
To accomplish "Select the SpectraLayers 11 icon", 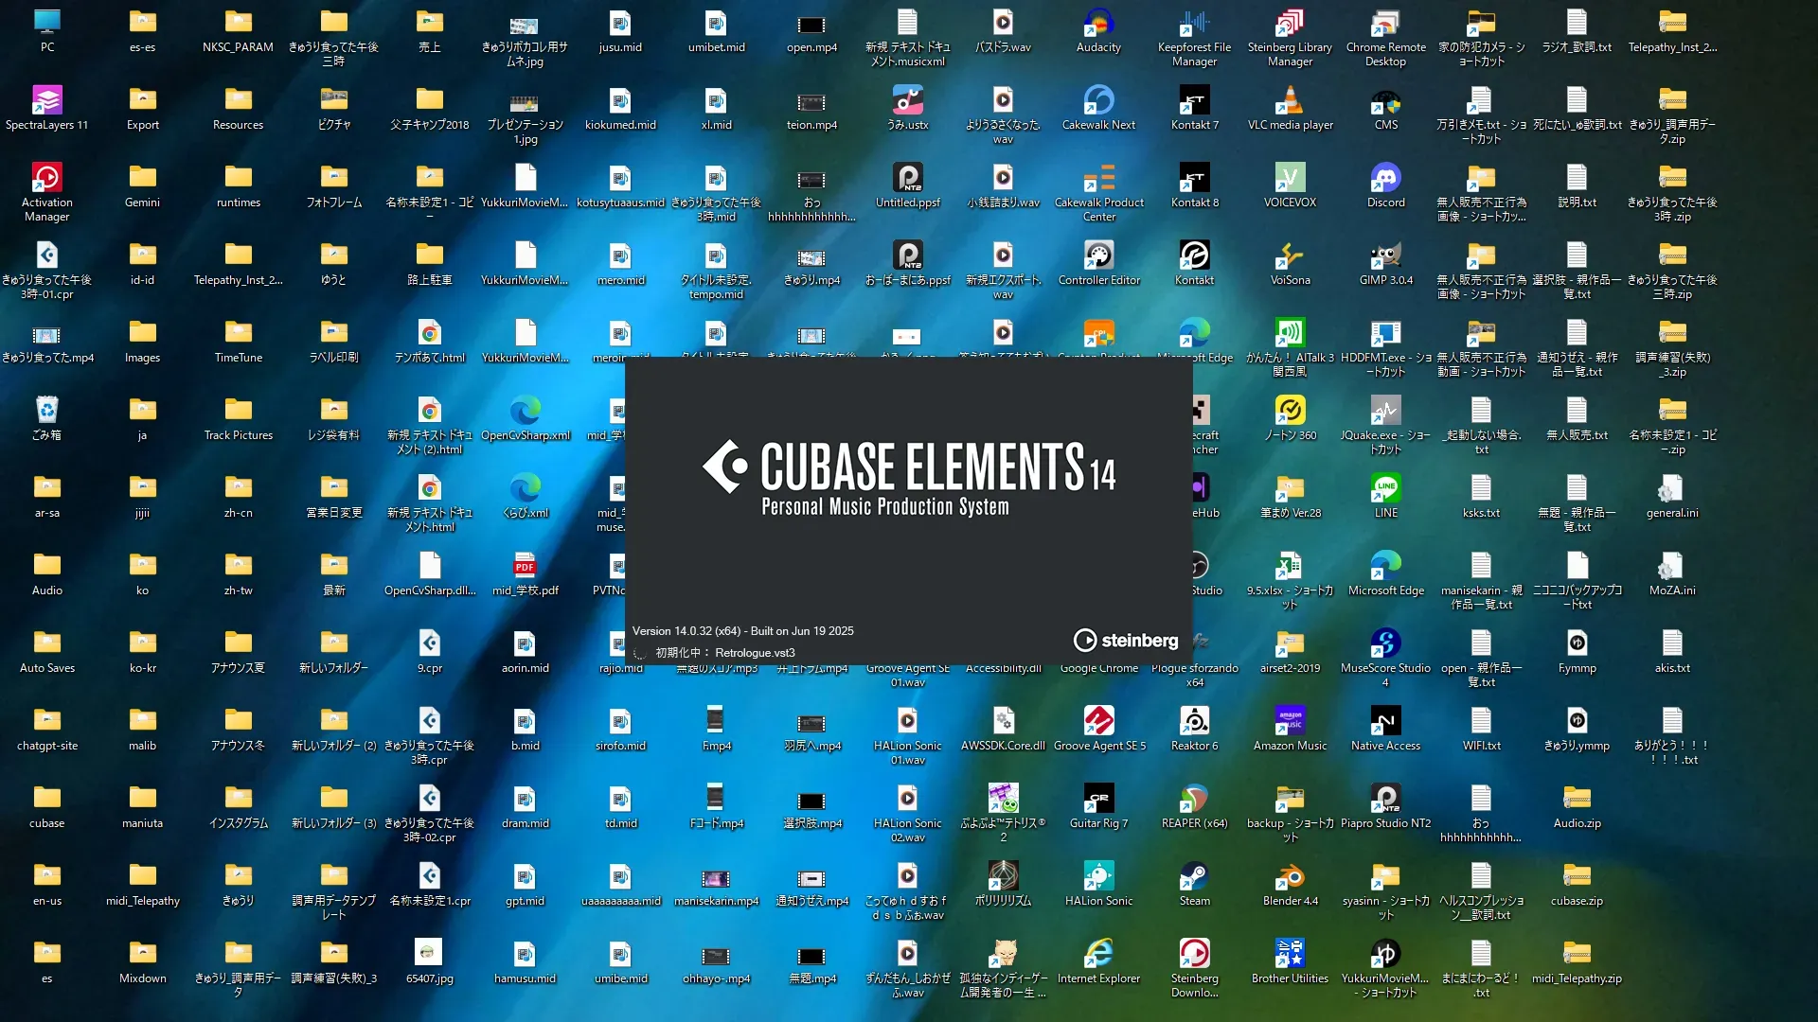I will tap(46, 101).
